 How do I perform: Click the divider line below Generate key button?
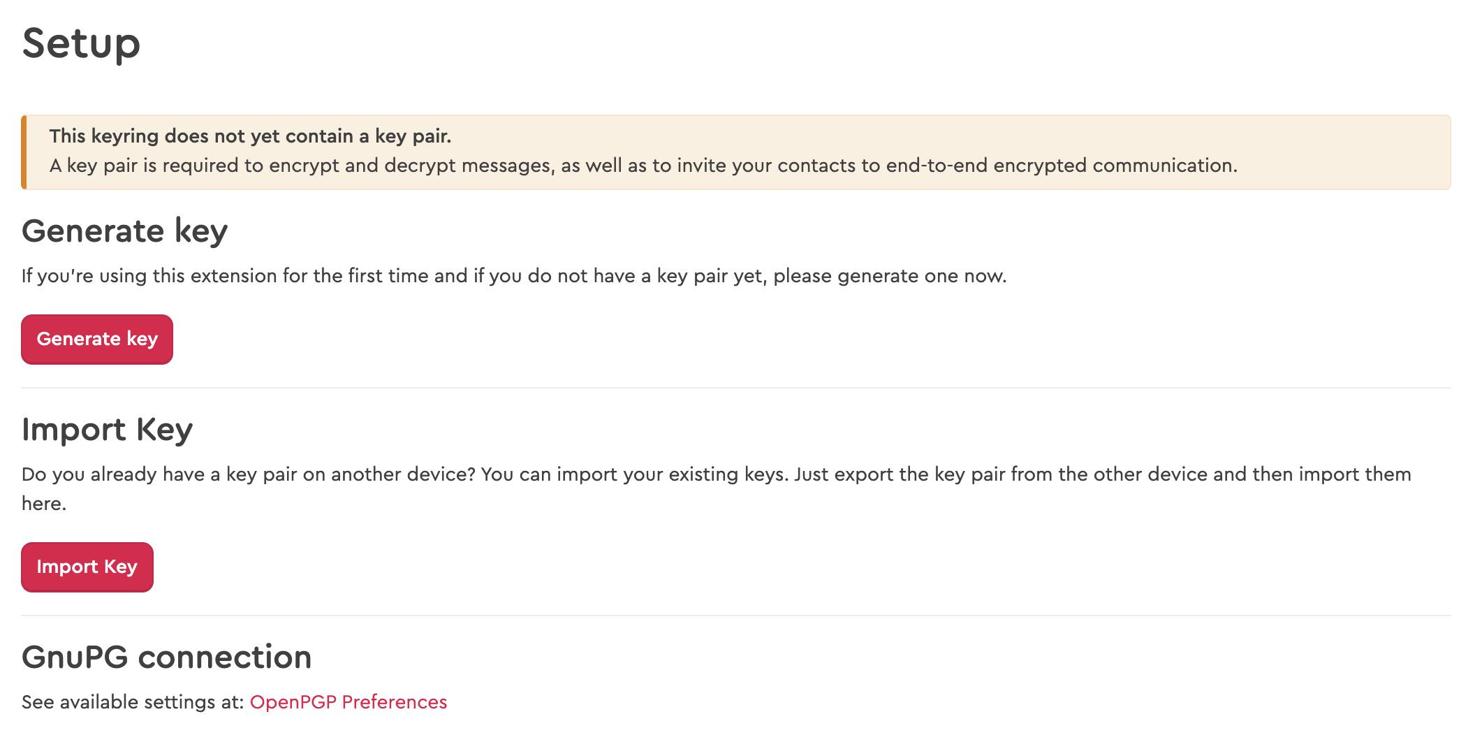point(736,388)
